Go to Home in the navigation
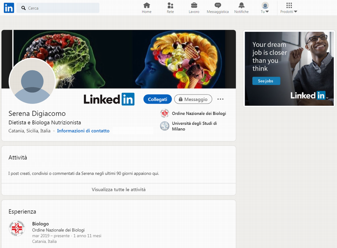Screen dimensions: 337x248 pos(147,8)
